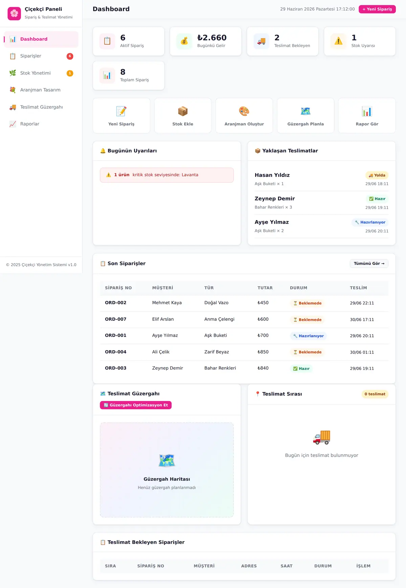This screenshot has width=406, height=588.
Task: Click the Yeni Sipariş memo pencil icon
Action: point(121,111)
